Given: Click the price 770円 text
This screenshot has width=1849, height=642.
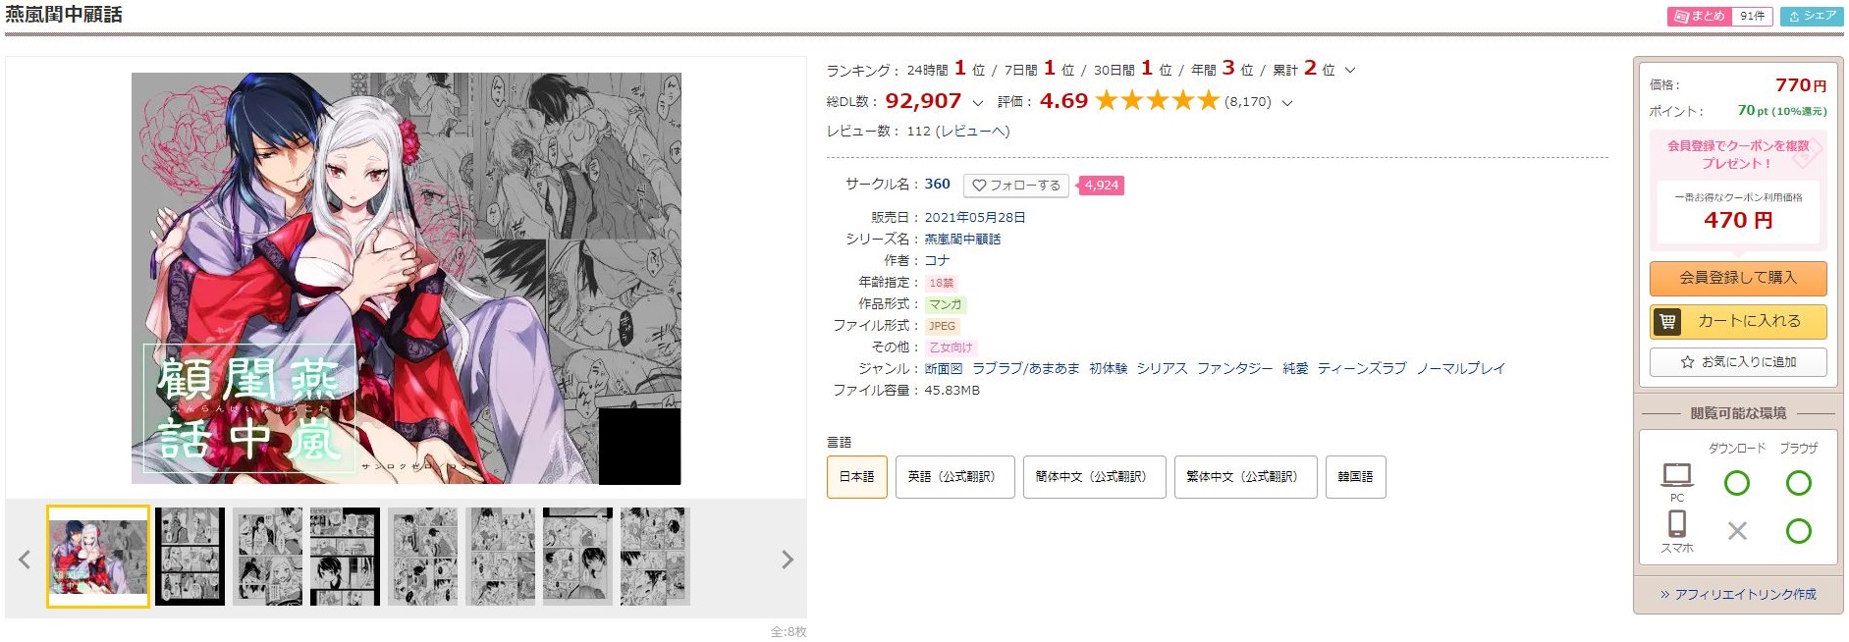Looking at the screenshot, I should 1801,85.
